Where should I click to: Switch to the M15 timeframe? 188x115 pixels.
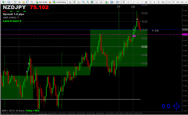coord(178,2)
